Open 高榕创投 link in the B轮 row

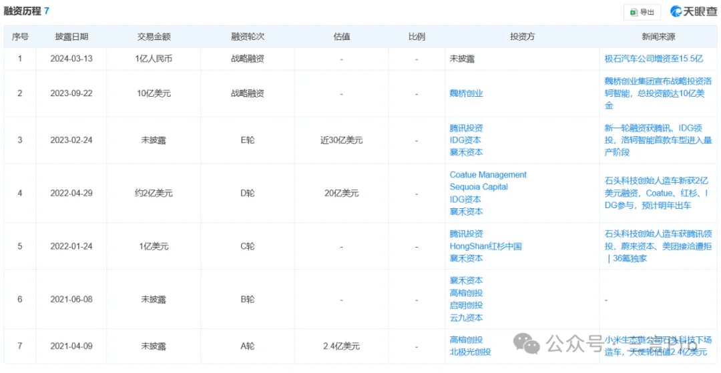tap(466, 293)
